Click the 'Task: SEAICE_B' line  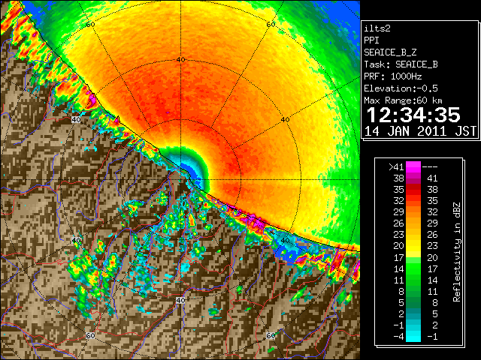401,64
